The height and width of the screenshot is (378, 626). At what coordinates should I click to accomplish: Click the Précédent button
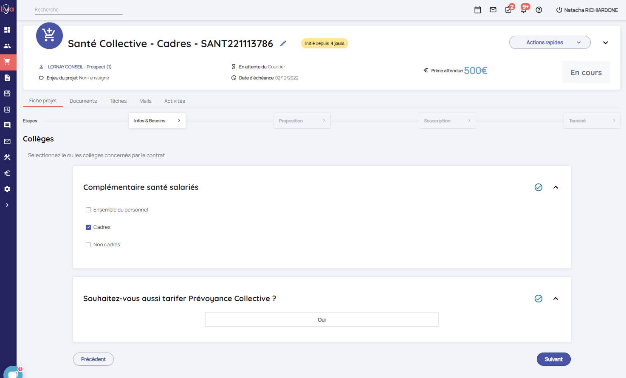click(x=93, y=359)
